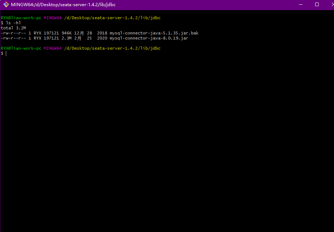Click the 12月 month in the listing
The width and height of the screenshot is (334, 232).
(x=79, y=33)
